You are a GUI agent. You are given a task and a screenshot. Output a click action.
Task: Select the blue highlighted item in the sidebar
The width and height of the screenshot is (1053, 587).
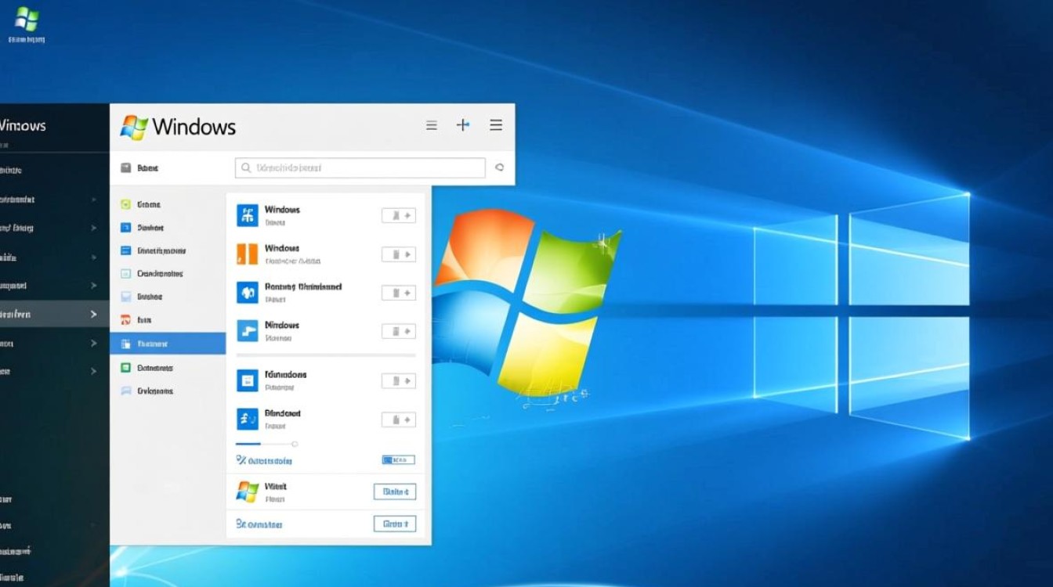tap(168, 343)
